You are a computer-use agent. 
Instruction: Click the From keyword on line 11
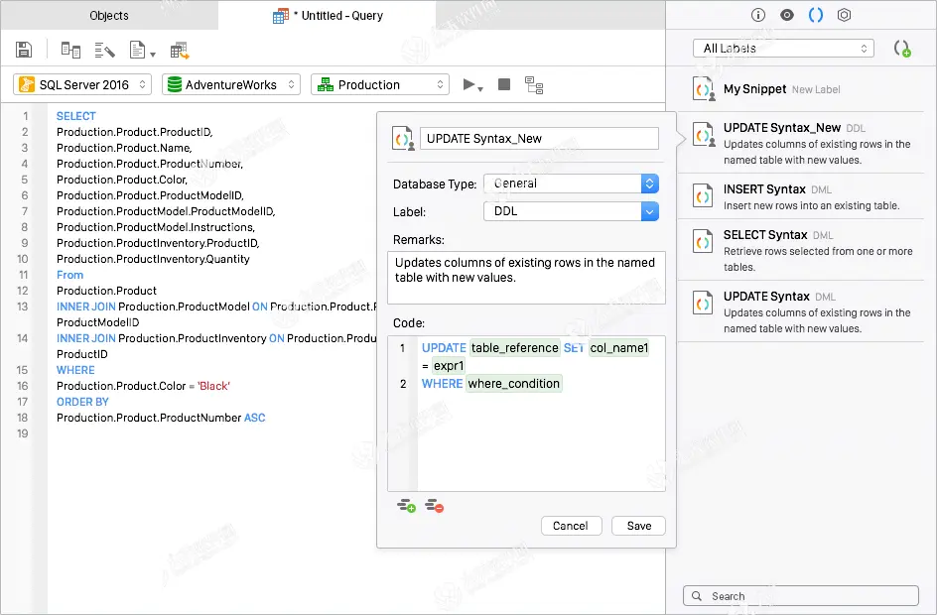(x=69, y=275)
